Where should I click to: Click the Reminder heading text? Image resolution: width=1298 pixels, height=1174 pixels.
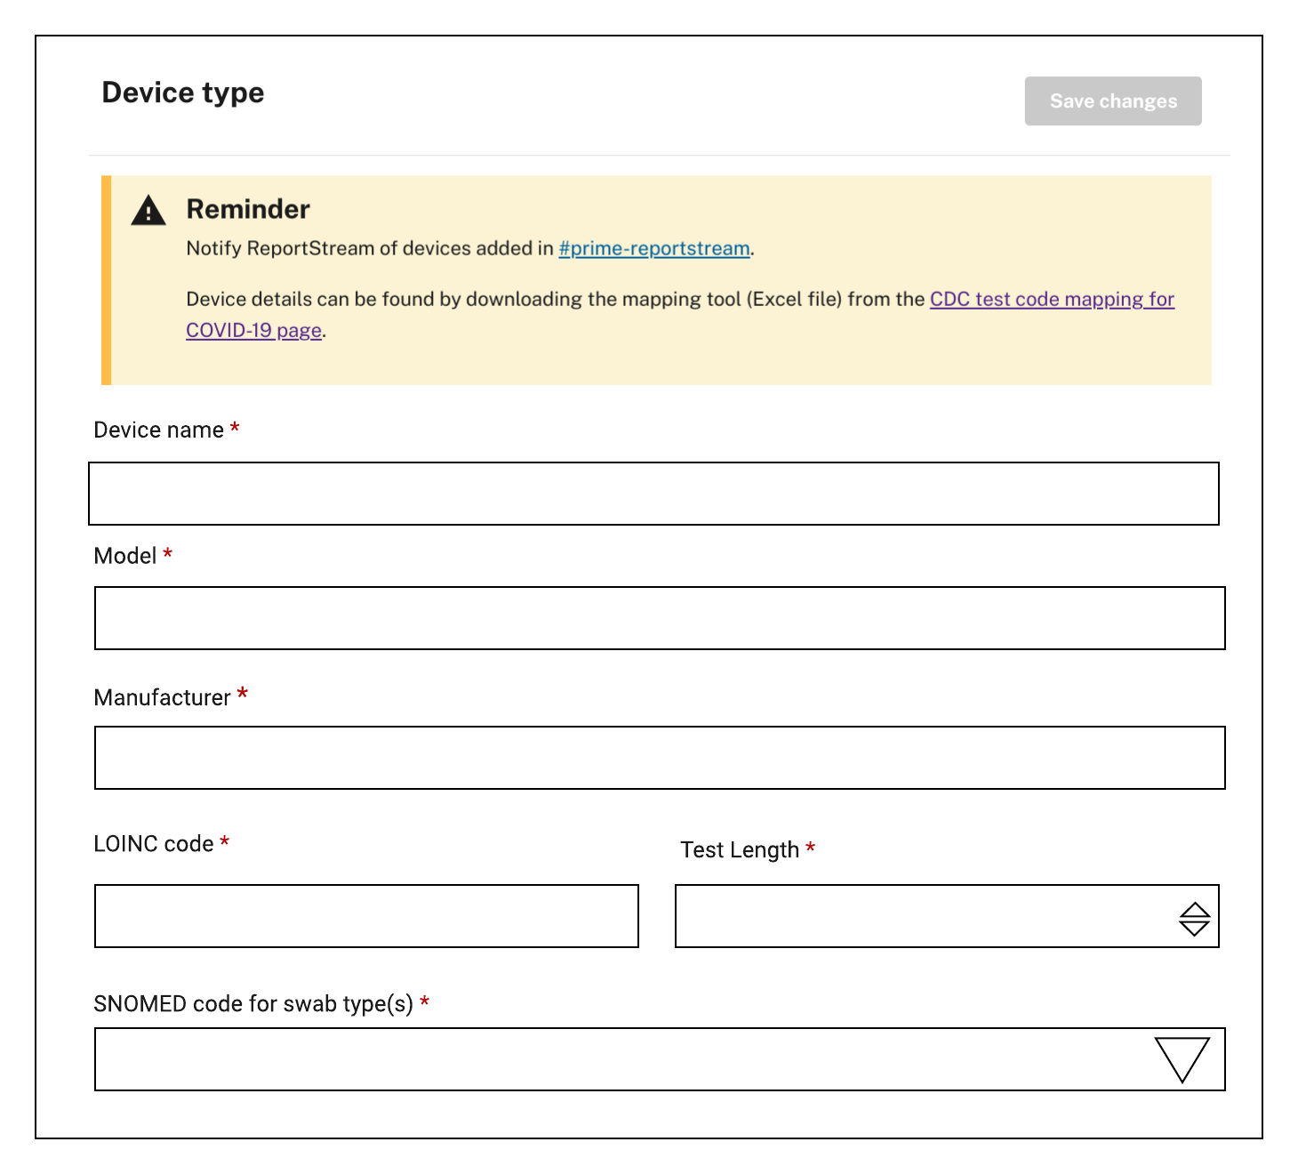[x=247, y=209]
